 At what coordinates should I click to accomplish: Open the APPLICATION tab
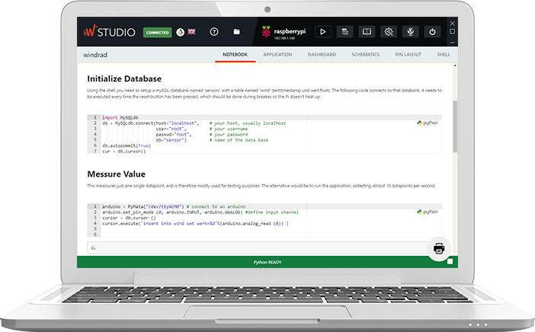click(x=277, y=55)
